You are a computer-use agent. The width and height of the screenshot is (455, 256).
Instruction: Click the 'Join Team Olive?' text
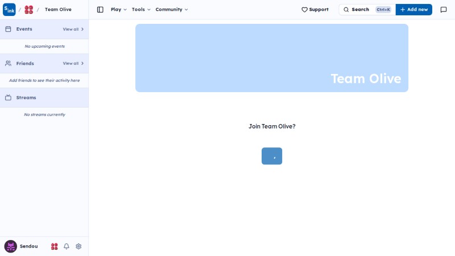[272, 126]
